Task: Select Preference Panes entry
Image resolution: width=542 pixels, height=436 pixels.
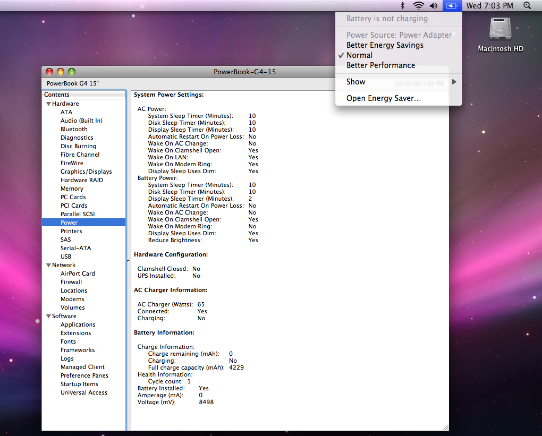Action: click(x=83, y=375)
